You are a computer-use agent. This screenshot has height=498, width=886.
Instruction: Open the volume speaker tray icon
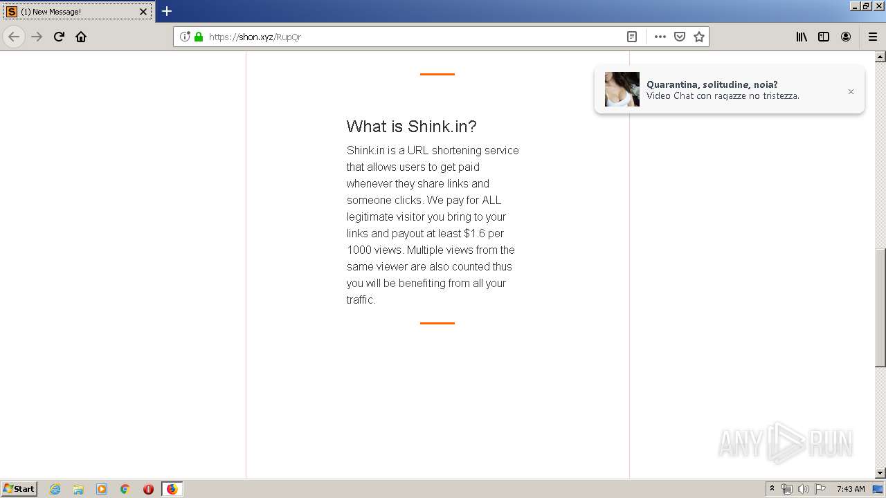pyautogui.click(x=804, y=489)
